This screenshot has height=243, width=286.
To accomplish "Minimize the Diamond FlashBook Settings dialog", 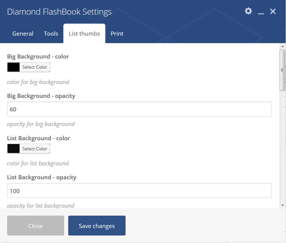I will click(x=261, y=13).
